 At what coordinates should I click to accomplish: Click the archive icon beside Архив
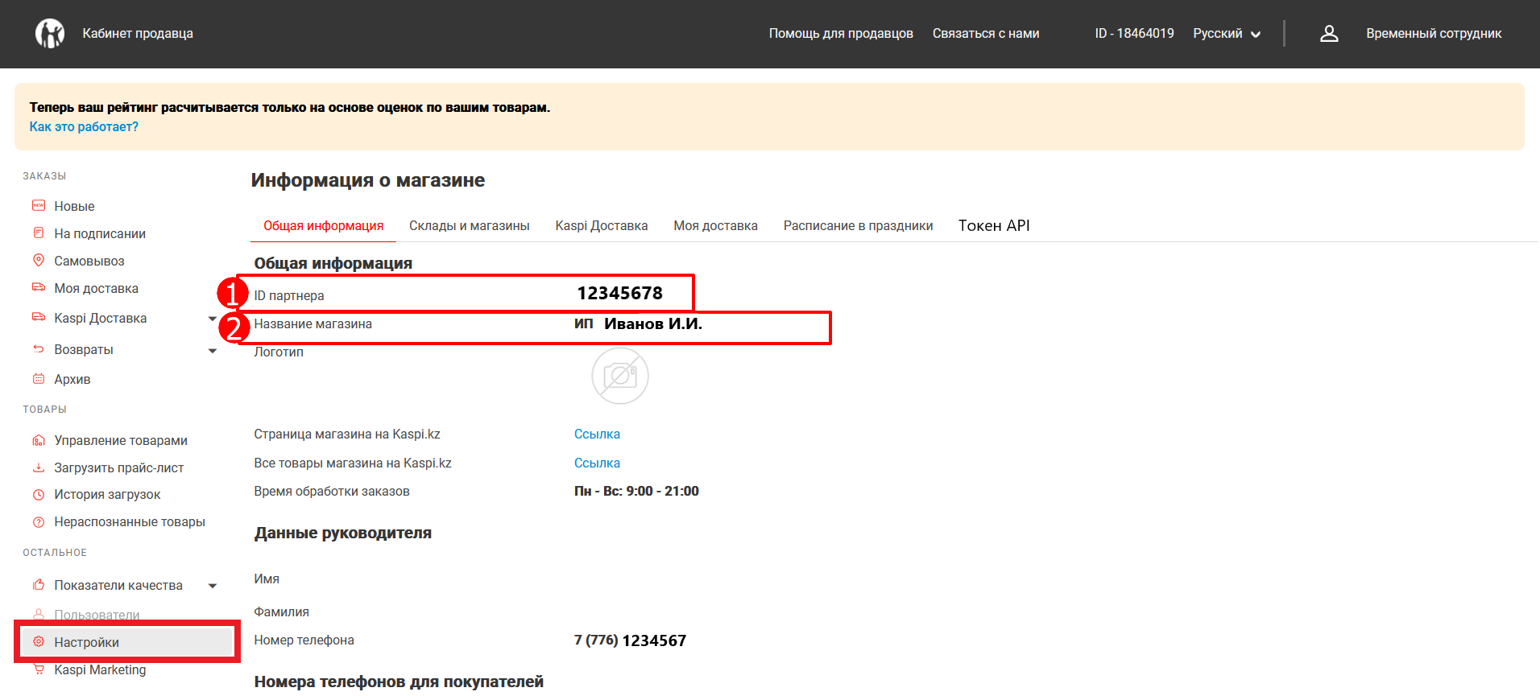tap(39, 379)
